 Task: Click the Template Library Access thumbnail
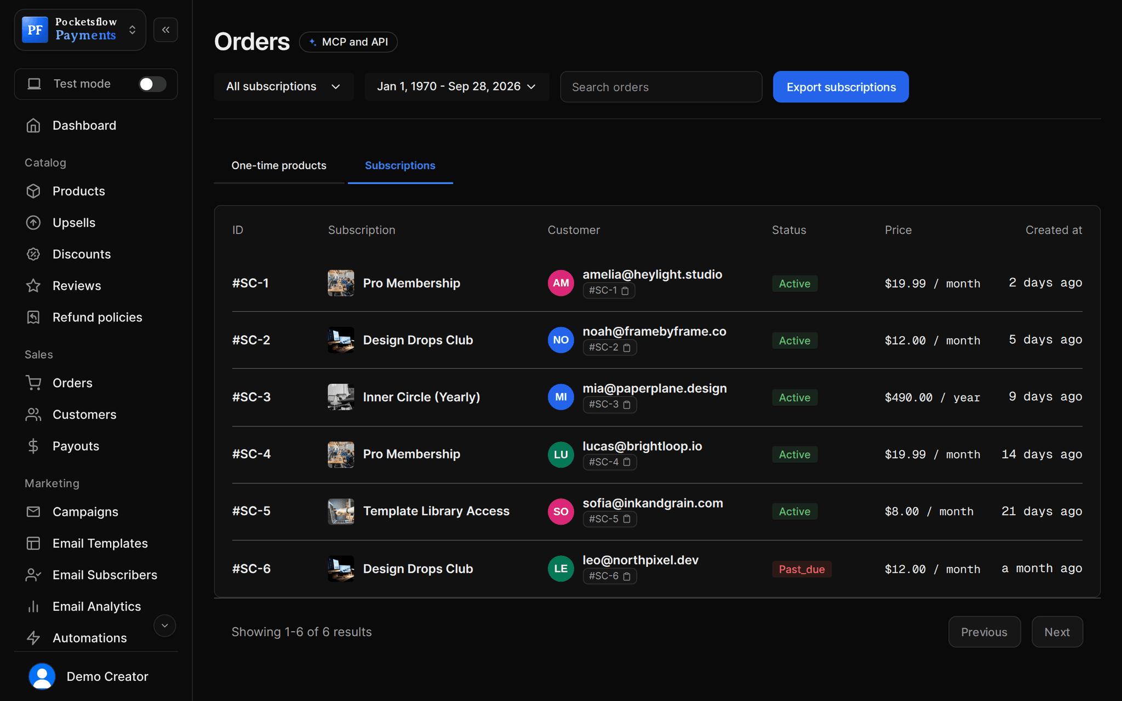click(x=341, y=511)
